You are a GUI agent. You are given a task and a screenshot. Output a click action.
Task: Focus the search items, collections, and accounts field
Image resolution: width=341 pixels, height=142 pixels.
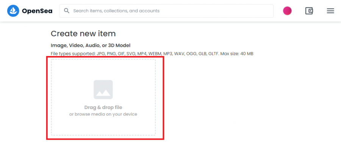166,11
